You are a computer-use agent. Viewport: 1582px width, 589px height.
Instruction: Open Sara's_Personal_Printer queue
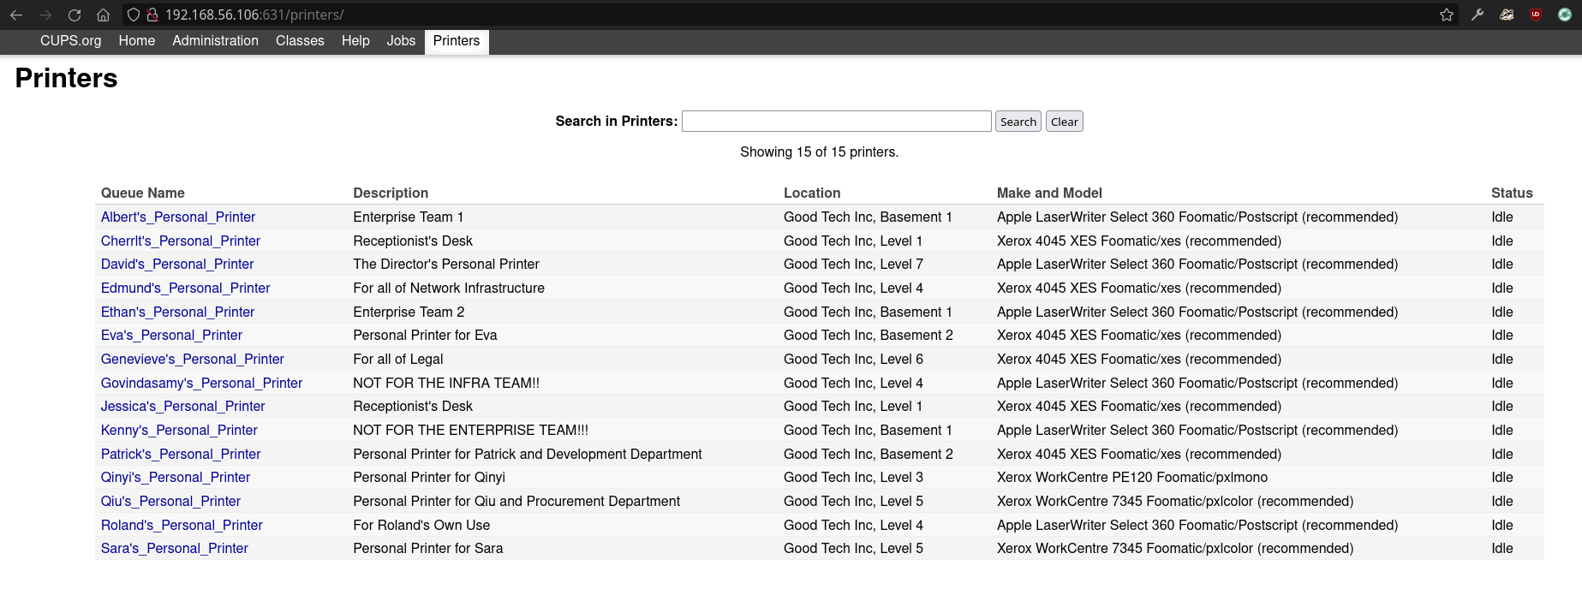coord(175,549)
